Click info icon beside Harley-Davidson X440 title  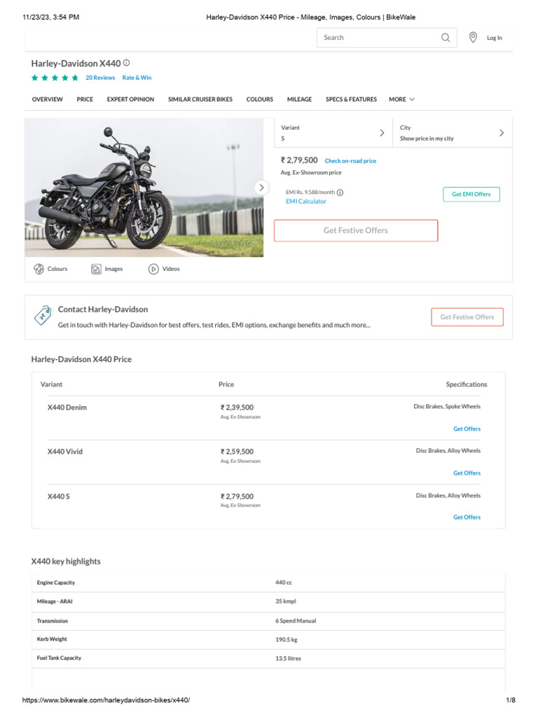pyautogui.click(x=127, y=63)
